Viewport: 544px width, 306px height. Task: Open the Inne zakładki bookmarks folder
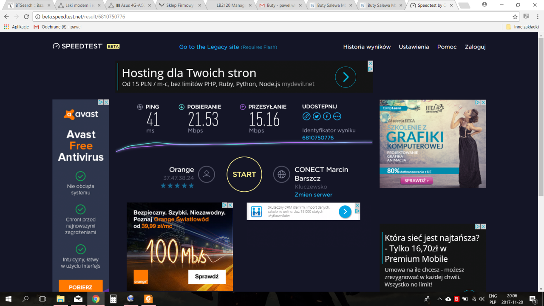522,27
